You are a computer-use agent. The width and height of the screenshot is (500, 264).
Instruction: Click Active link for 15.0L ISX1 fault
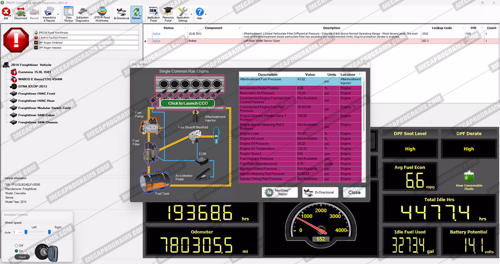157,34
